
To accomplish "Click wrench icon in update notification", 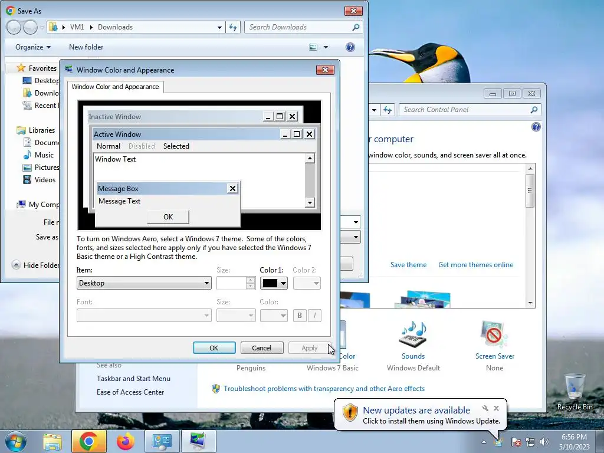I will [x=485, y=408].
